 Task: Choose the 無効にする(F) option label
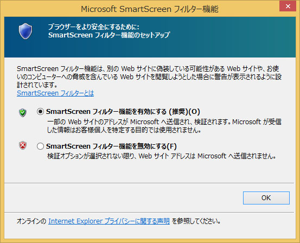coord(111,146)
